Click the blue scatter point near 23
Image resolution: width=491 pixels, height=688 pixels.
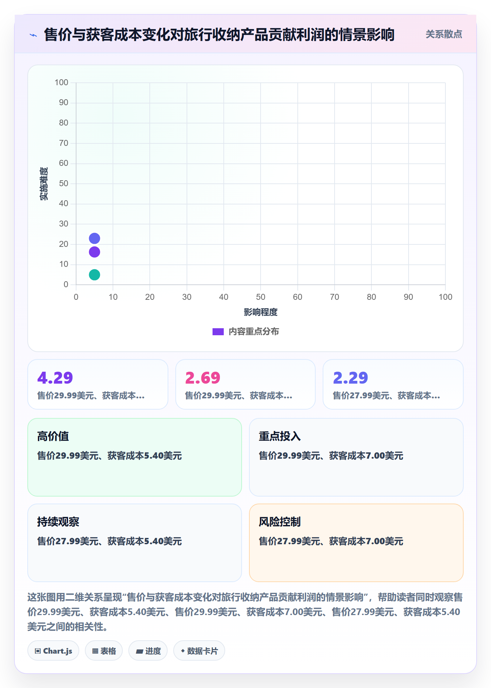94,238
